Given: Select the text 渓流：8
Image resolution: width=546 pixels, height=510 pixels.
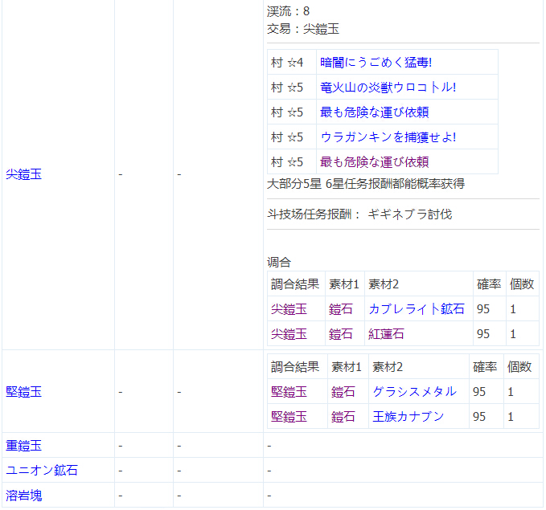Looking at the screenshot, I should [x=289, y=11].
